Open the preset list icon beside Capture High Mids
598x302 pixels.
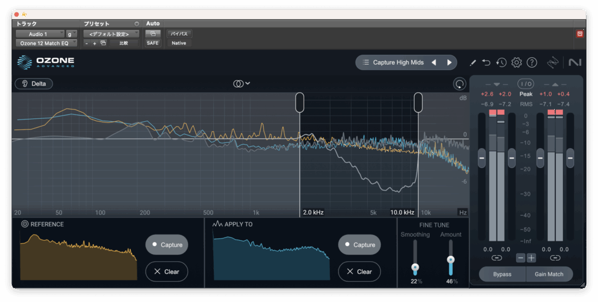366,62
